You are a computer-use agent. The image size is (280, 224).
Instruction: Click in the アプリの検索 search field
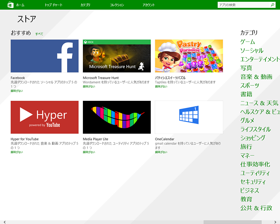(243, 5)
